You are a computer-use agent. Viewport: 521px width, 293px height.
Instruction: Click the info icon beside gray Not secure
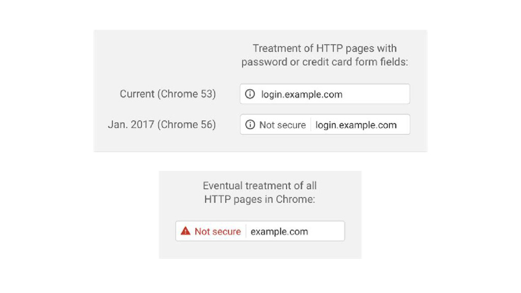click(x=250, y=125)
